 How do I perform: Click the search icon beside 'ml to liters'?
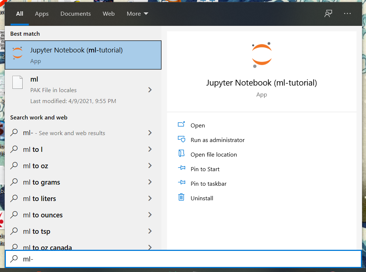[x=14, y=198]
